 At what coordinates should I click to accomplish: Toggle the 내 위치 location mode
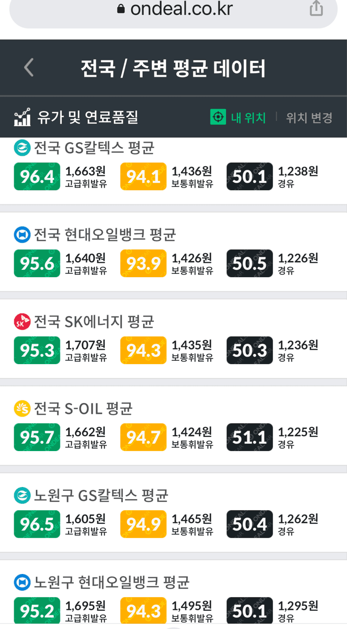click(237, 117)
